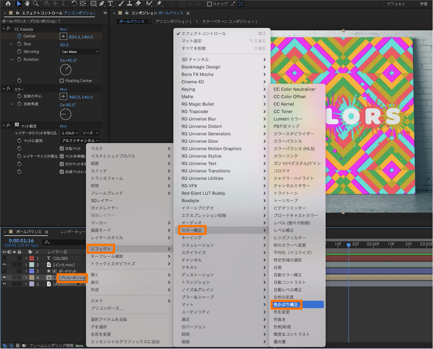This screenshot has width=433, height=349.
Task: Open the 1. COLO layer matte dropdown
Action: [x=70, y=133]
